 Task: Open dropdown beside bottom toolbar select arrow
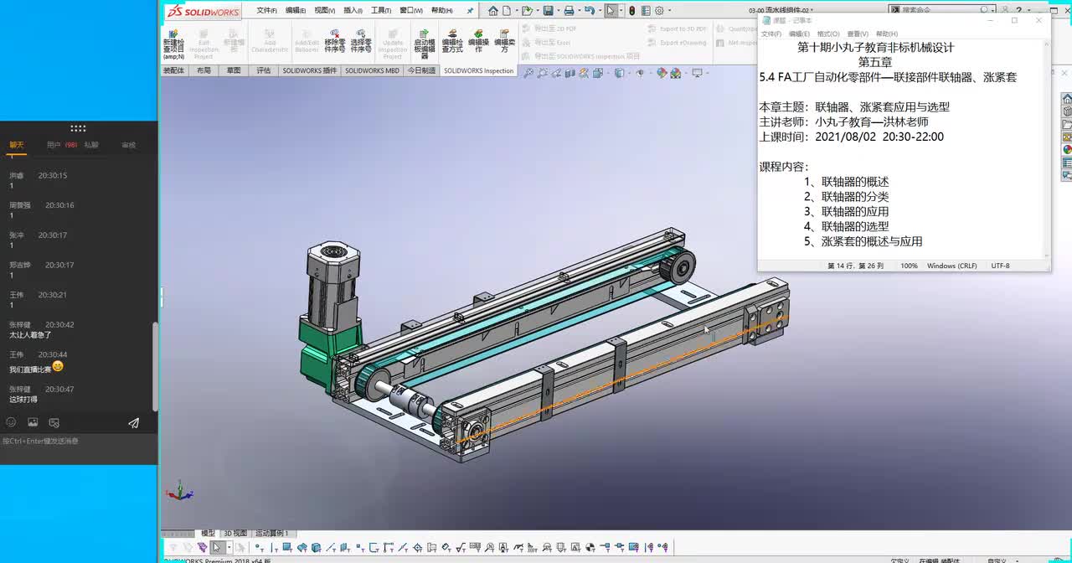[229, 548]
